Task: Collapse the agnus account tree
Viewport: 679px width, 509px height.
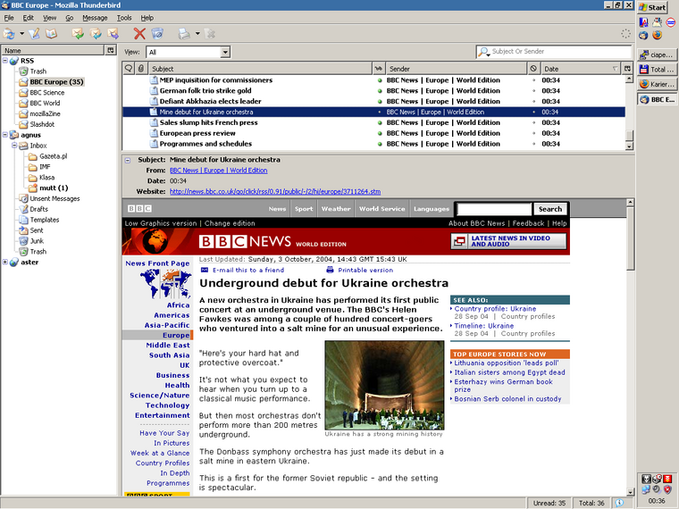Action: (5, 135)
